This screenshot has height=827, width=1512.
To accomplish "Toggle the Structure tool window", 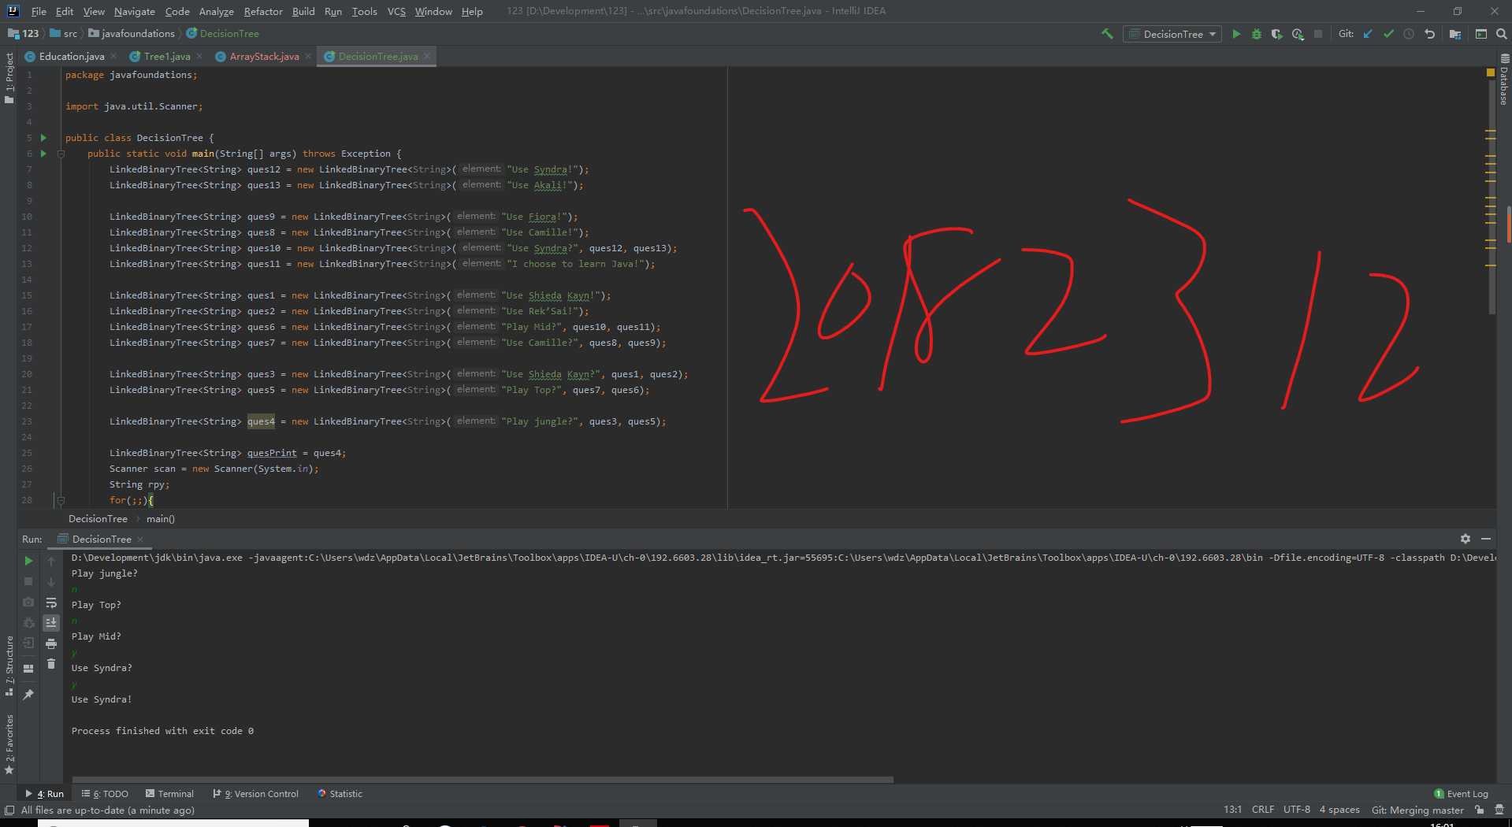I will 9,666.
